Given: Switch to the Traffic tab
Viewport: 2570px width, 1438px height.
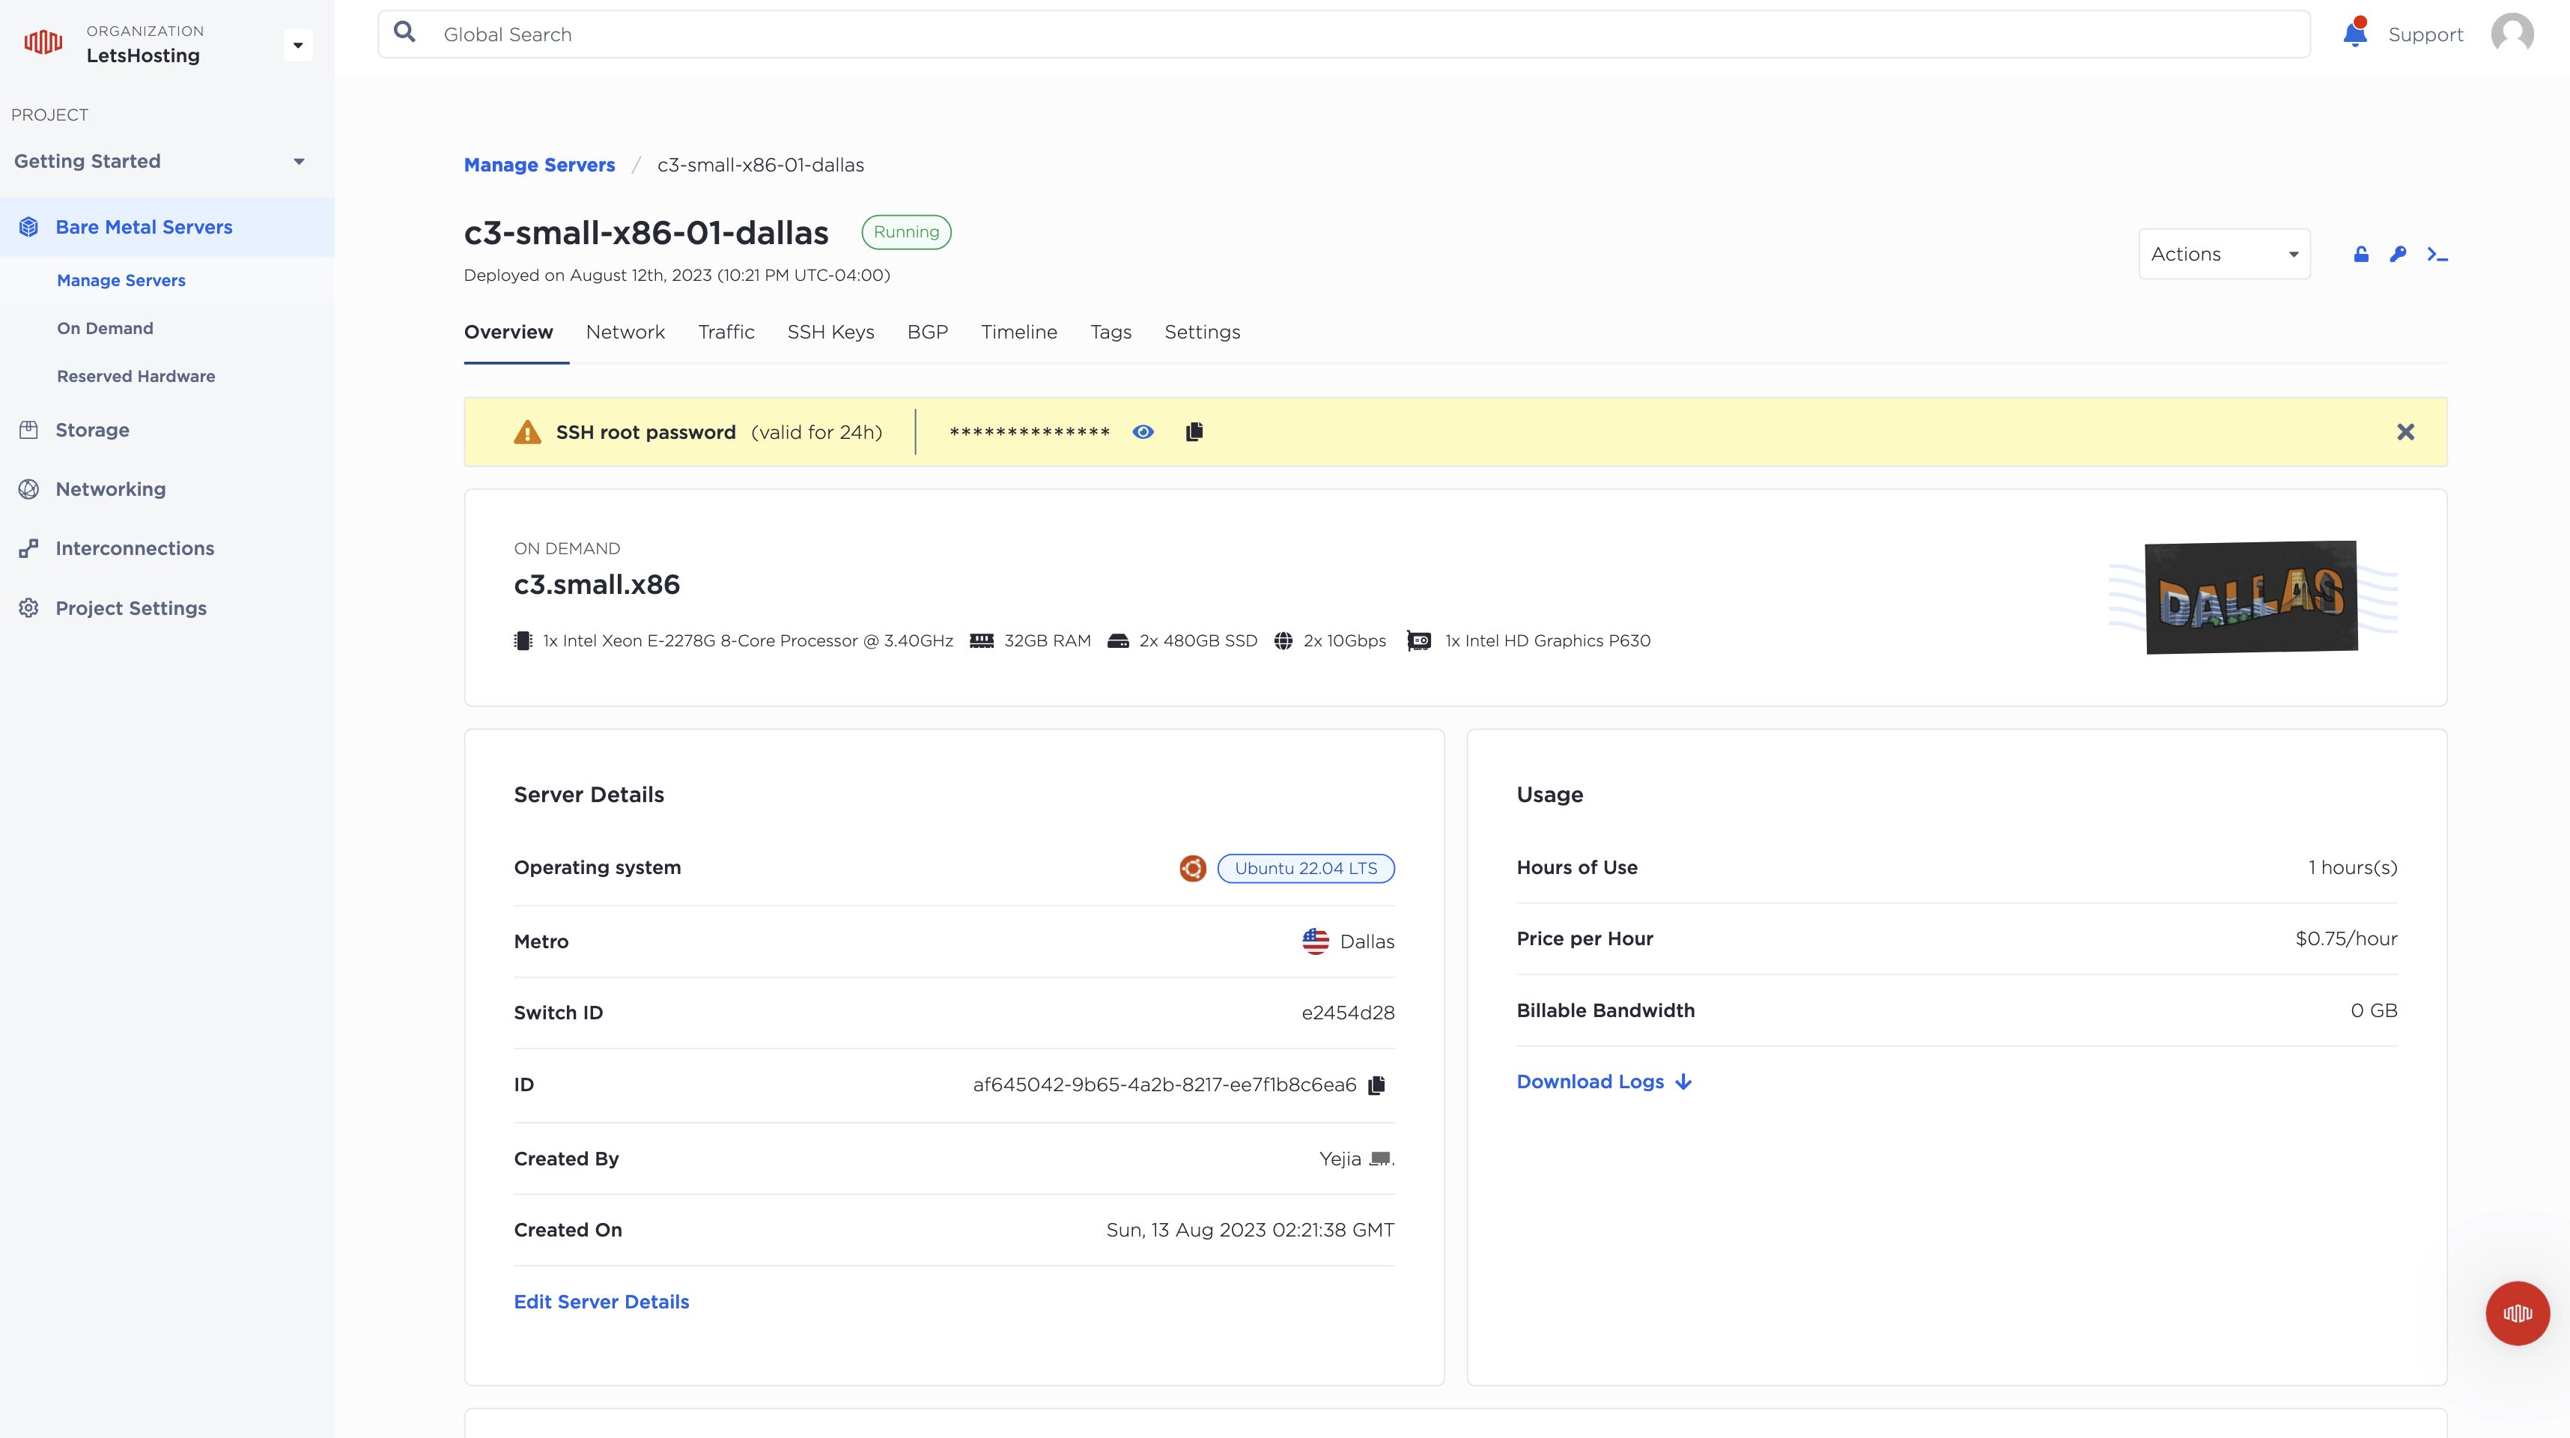Looking at the screenshot, I should pos(726,333).
